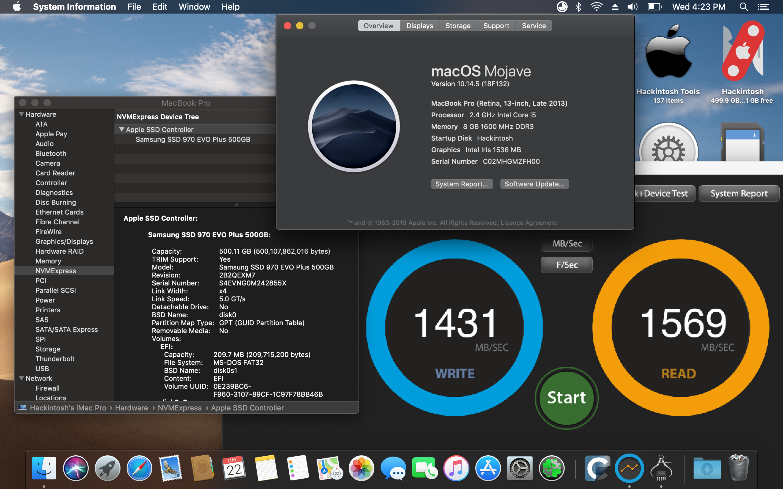Collapse the Apple SSD Controller tree node
The image size is (783, 489).
(122, 129)
